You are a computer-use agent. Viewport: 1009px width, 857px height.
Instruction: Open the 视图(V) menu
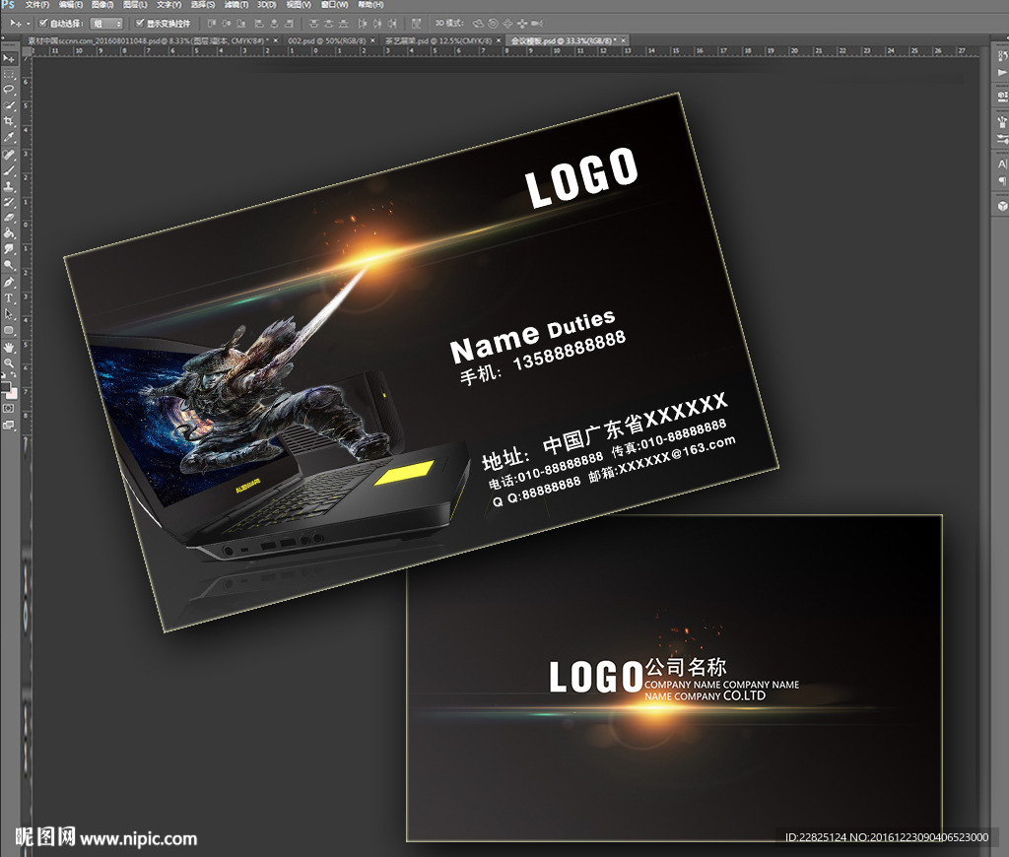tap(299, 5)
